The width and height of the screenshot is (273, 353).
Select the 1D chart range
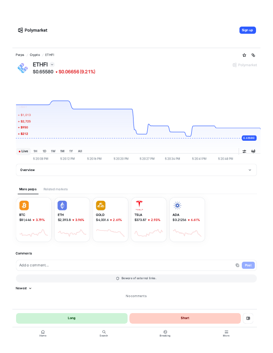45,151
